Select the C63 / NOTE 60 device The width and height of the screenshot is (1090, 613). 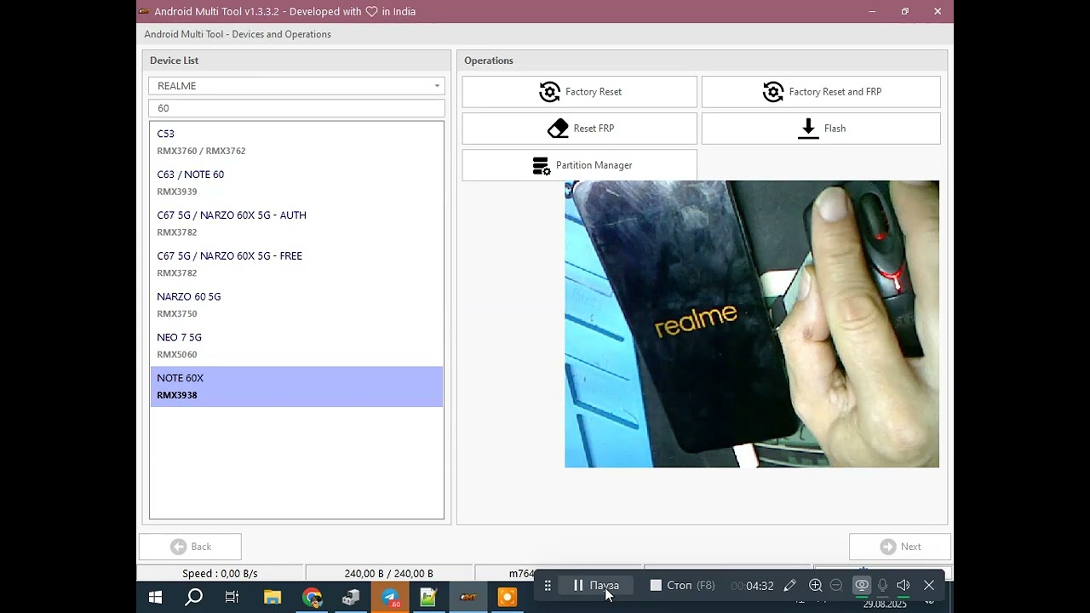pyautogui.click(x=296, y=183)
